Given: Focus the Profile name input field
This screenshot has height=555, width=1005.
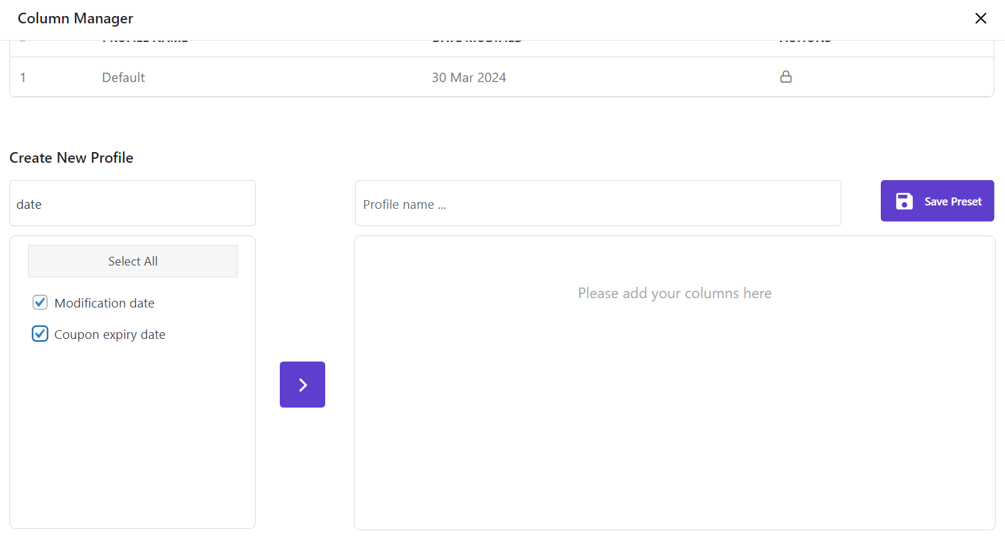Looking at the screenshot, I should 598,204.
